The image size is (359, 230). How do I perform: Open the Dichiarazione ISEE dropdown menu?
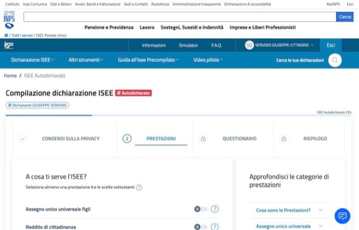[32, 60]
